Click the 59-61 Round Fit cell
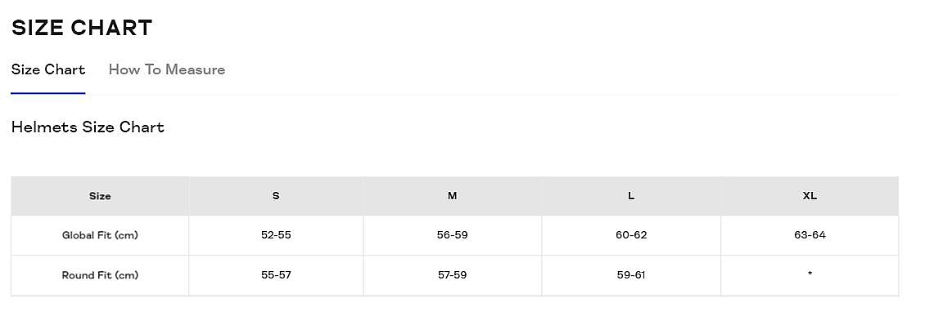 click(631, 275)
